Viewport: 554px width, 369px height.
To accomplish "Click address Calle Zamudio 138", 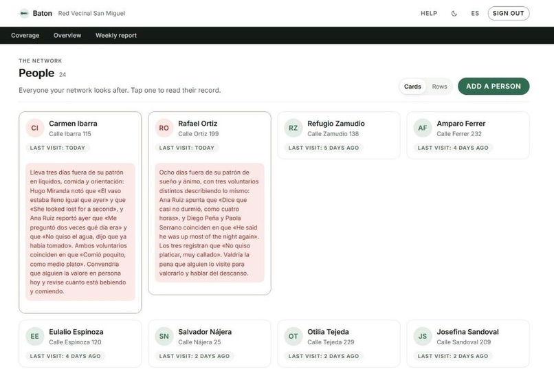I will (333, 134).
